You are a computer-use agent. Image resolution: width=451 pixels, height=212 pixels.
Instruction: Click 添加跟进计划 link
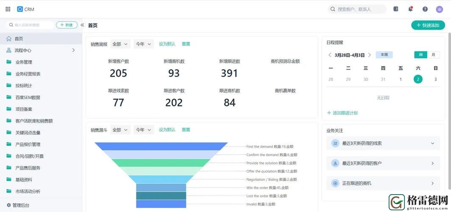point(342,113)
